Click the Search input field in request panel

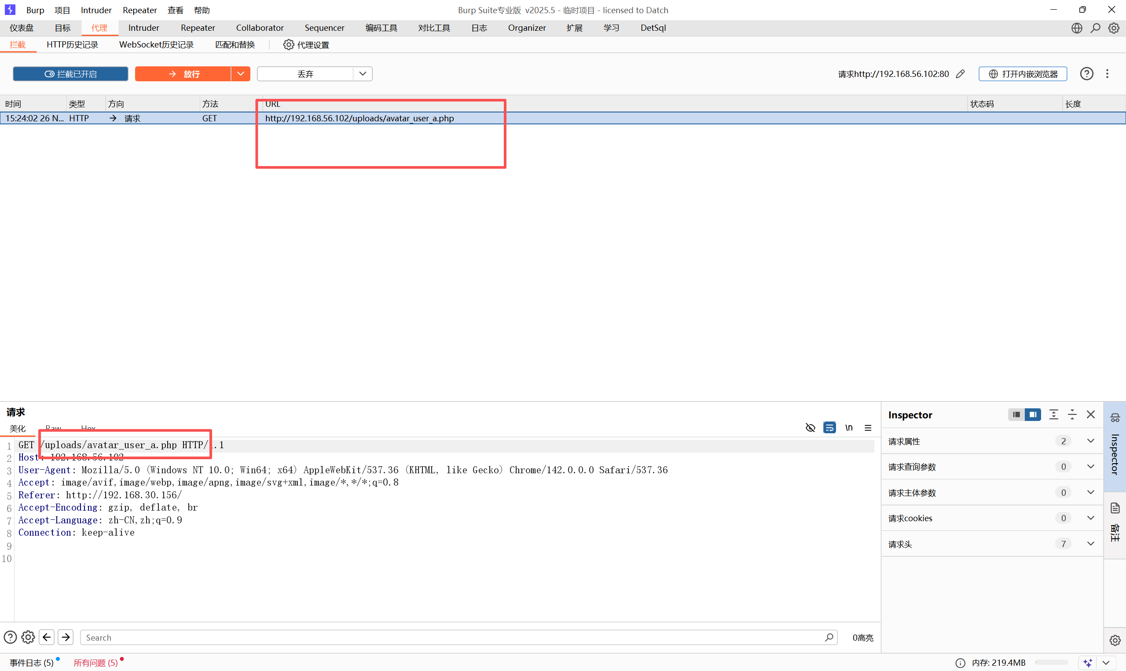(453, 637)
